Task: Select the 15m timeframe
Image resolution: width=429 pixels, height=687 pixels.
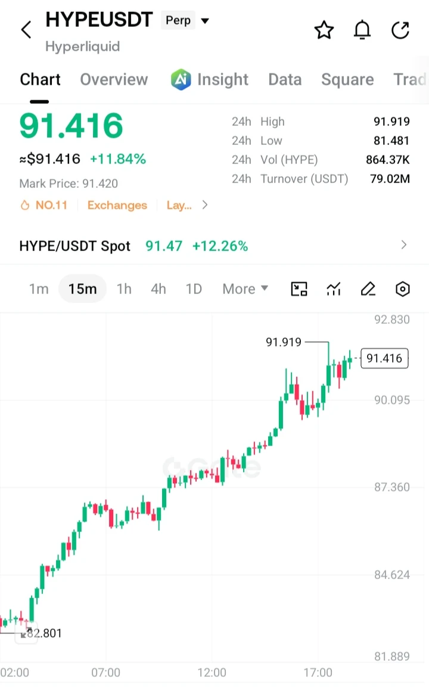Action: coord(82,289)
